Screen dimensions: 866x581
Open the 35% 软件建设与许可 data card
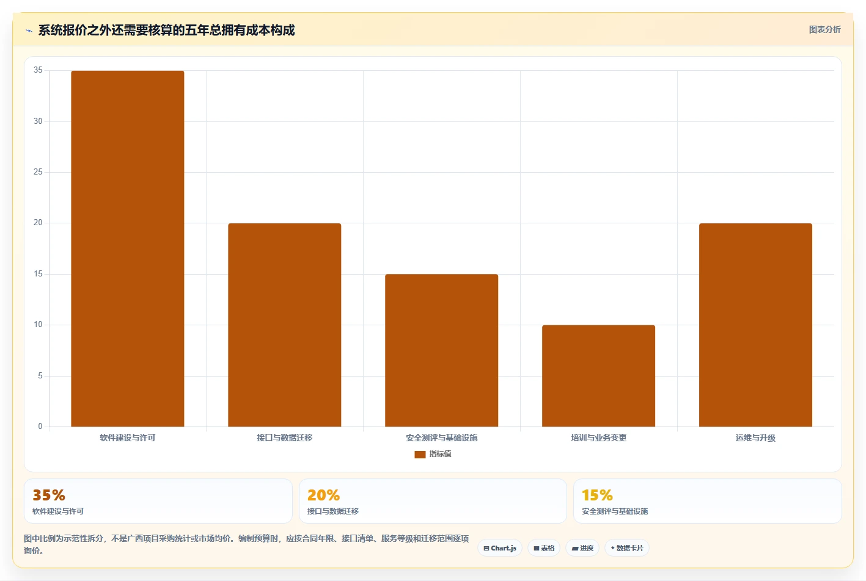point(158,501)
